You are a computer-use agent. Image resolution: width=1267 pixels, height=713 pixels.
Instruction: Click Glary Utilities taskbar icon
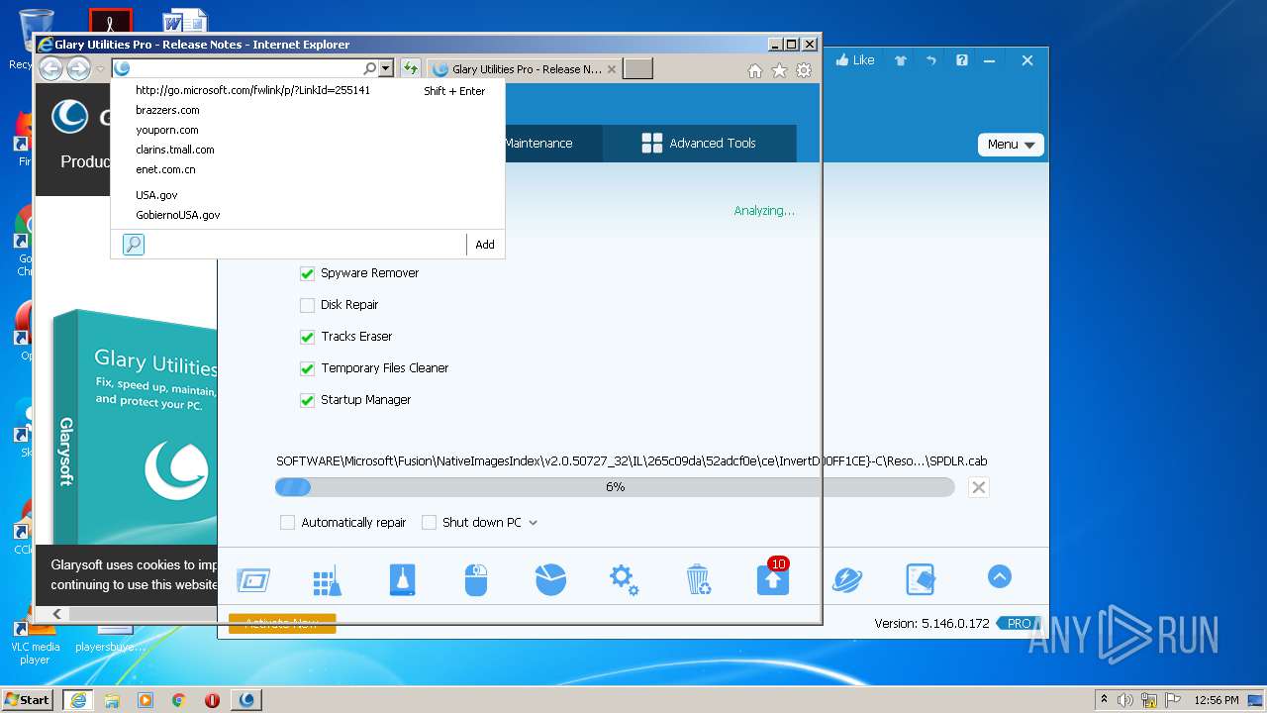(x=246, y=699)
